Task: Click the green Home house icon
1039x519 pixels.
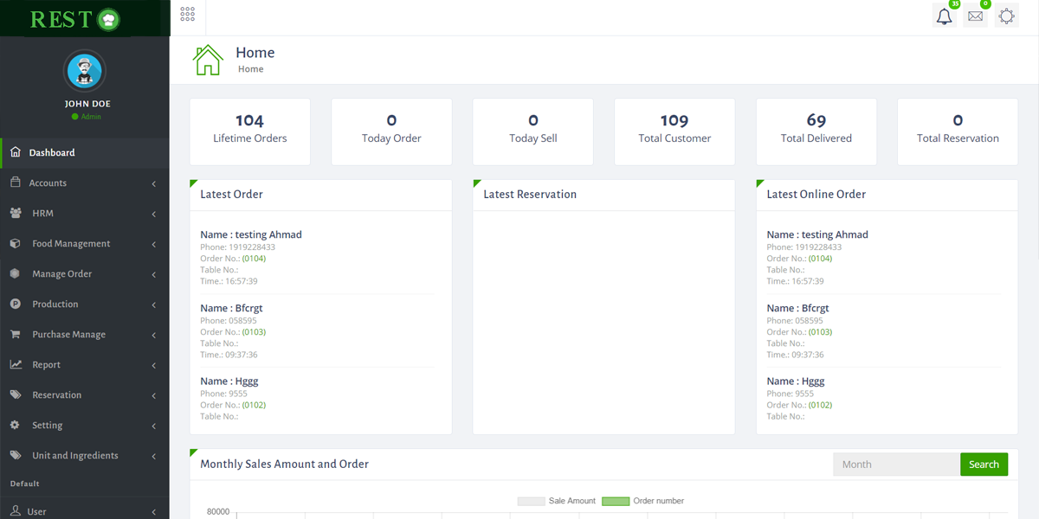Action: tap(208, 60)
